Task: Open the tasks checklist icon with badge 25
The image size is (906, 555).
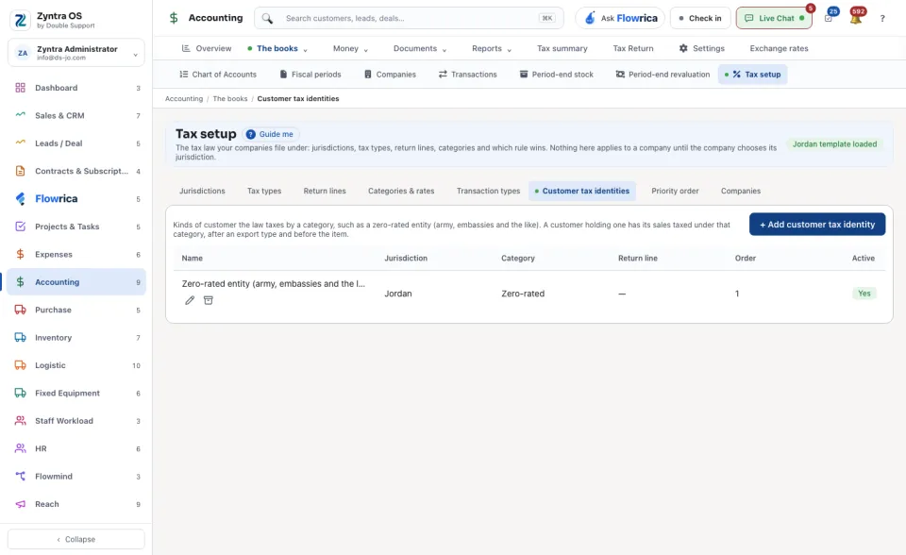Action: pos(828,18)
